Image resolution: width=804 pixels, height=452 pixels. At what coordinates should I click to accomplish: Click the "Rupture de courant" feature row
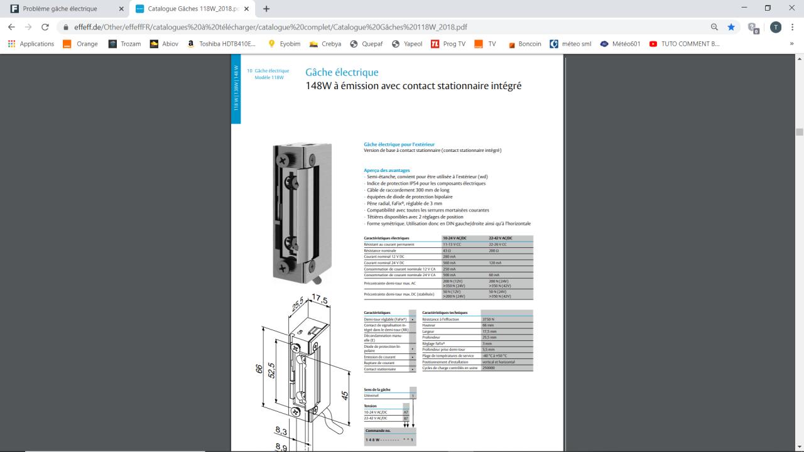coord(389,363)
